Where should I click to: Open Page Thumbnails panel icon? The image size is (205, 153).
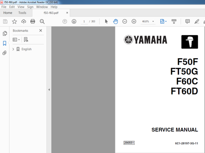pyautogui.click(x=5, y=34)
